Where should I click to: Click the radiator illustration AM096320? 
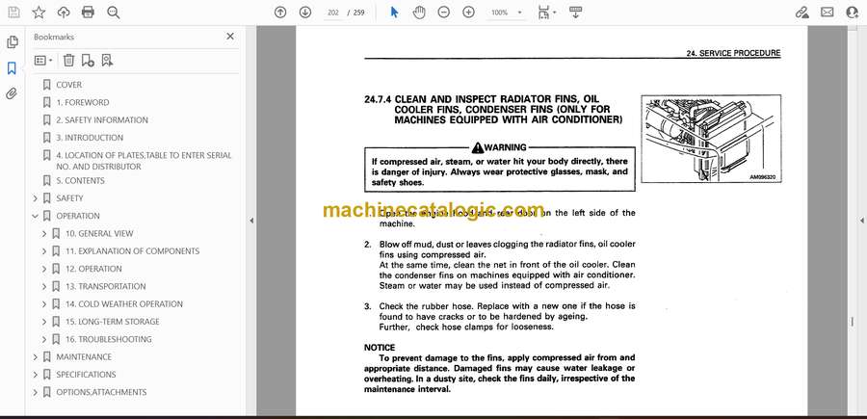click(711, 139)
